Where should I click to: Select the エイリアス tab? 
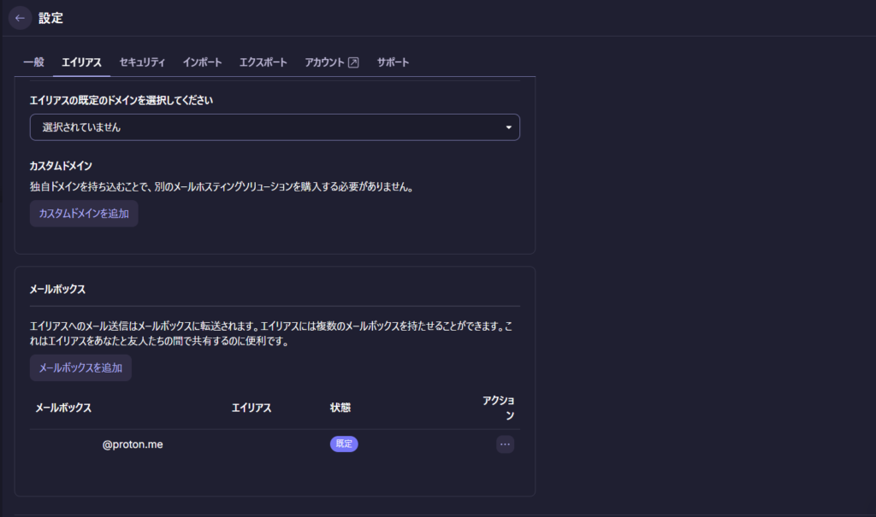[82, 62]
